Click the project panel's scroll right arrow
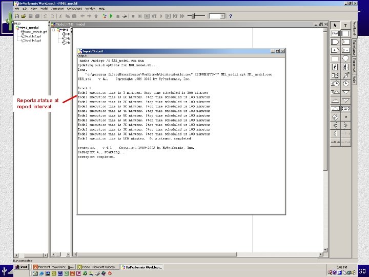The image size is (369, 277). click(46, 255)
